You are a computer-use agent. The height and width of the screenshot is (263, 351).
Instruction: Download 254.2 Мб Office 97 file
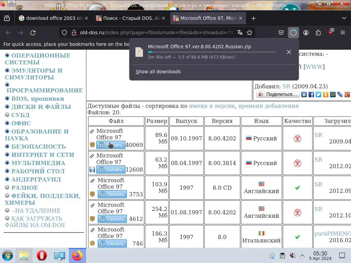tap(112, 219)
